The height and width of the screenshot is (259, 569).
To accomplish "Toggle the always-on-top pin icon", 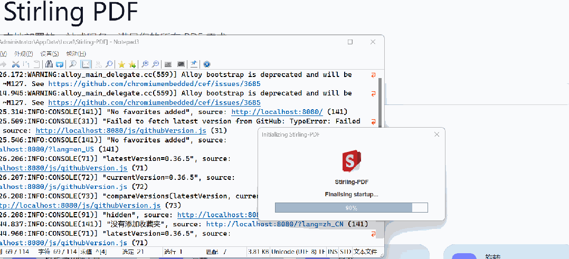I will tap(194, 64).
